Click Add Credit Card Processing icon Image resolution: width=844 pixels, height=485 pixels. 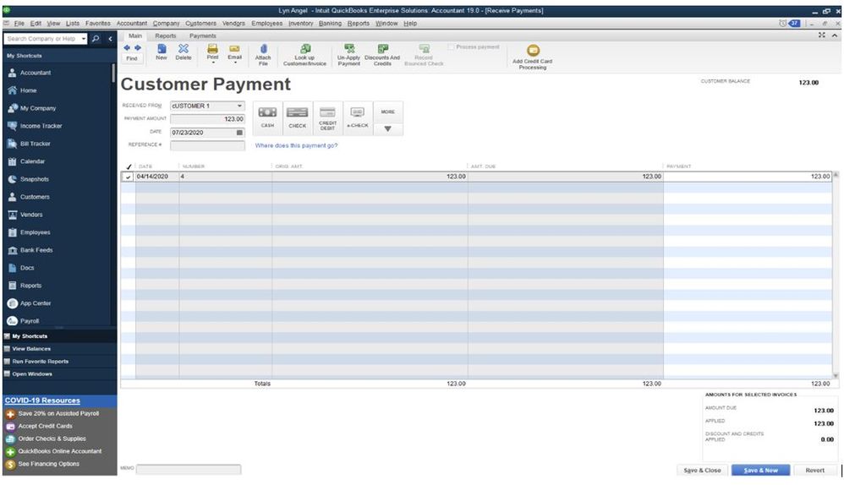[533, 51]
